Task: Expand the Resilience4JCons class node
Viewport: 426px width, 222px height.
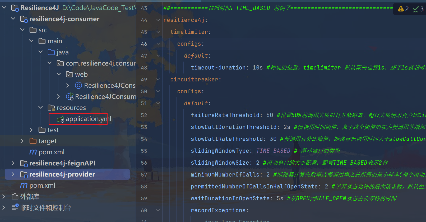Action: click(68, 85)
